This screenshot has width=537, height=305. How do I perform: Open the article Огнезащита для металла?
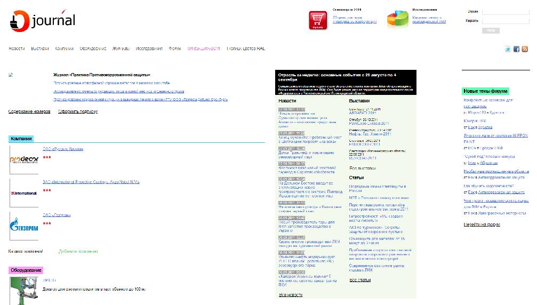click(x=376, y=240)
